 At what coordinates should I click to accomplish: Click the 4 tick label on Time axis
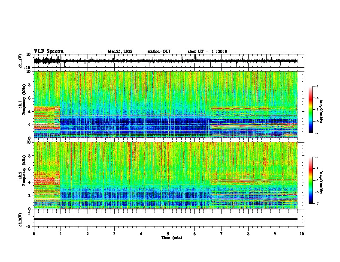point(141,234)
